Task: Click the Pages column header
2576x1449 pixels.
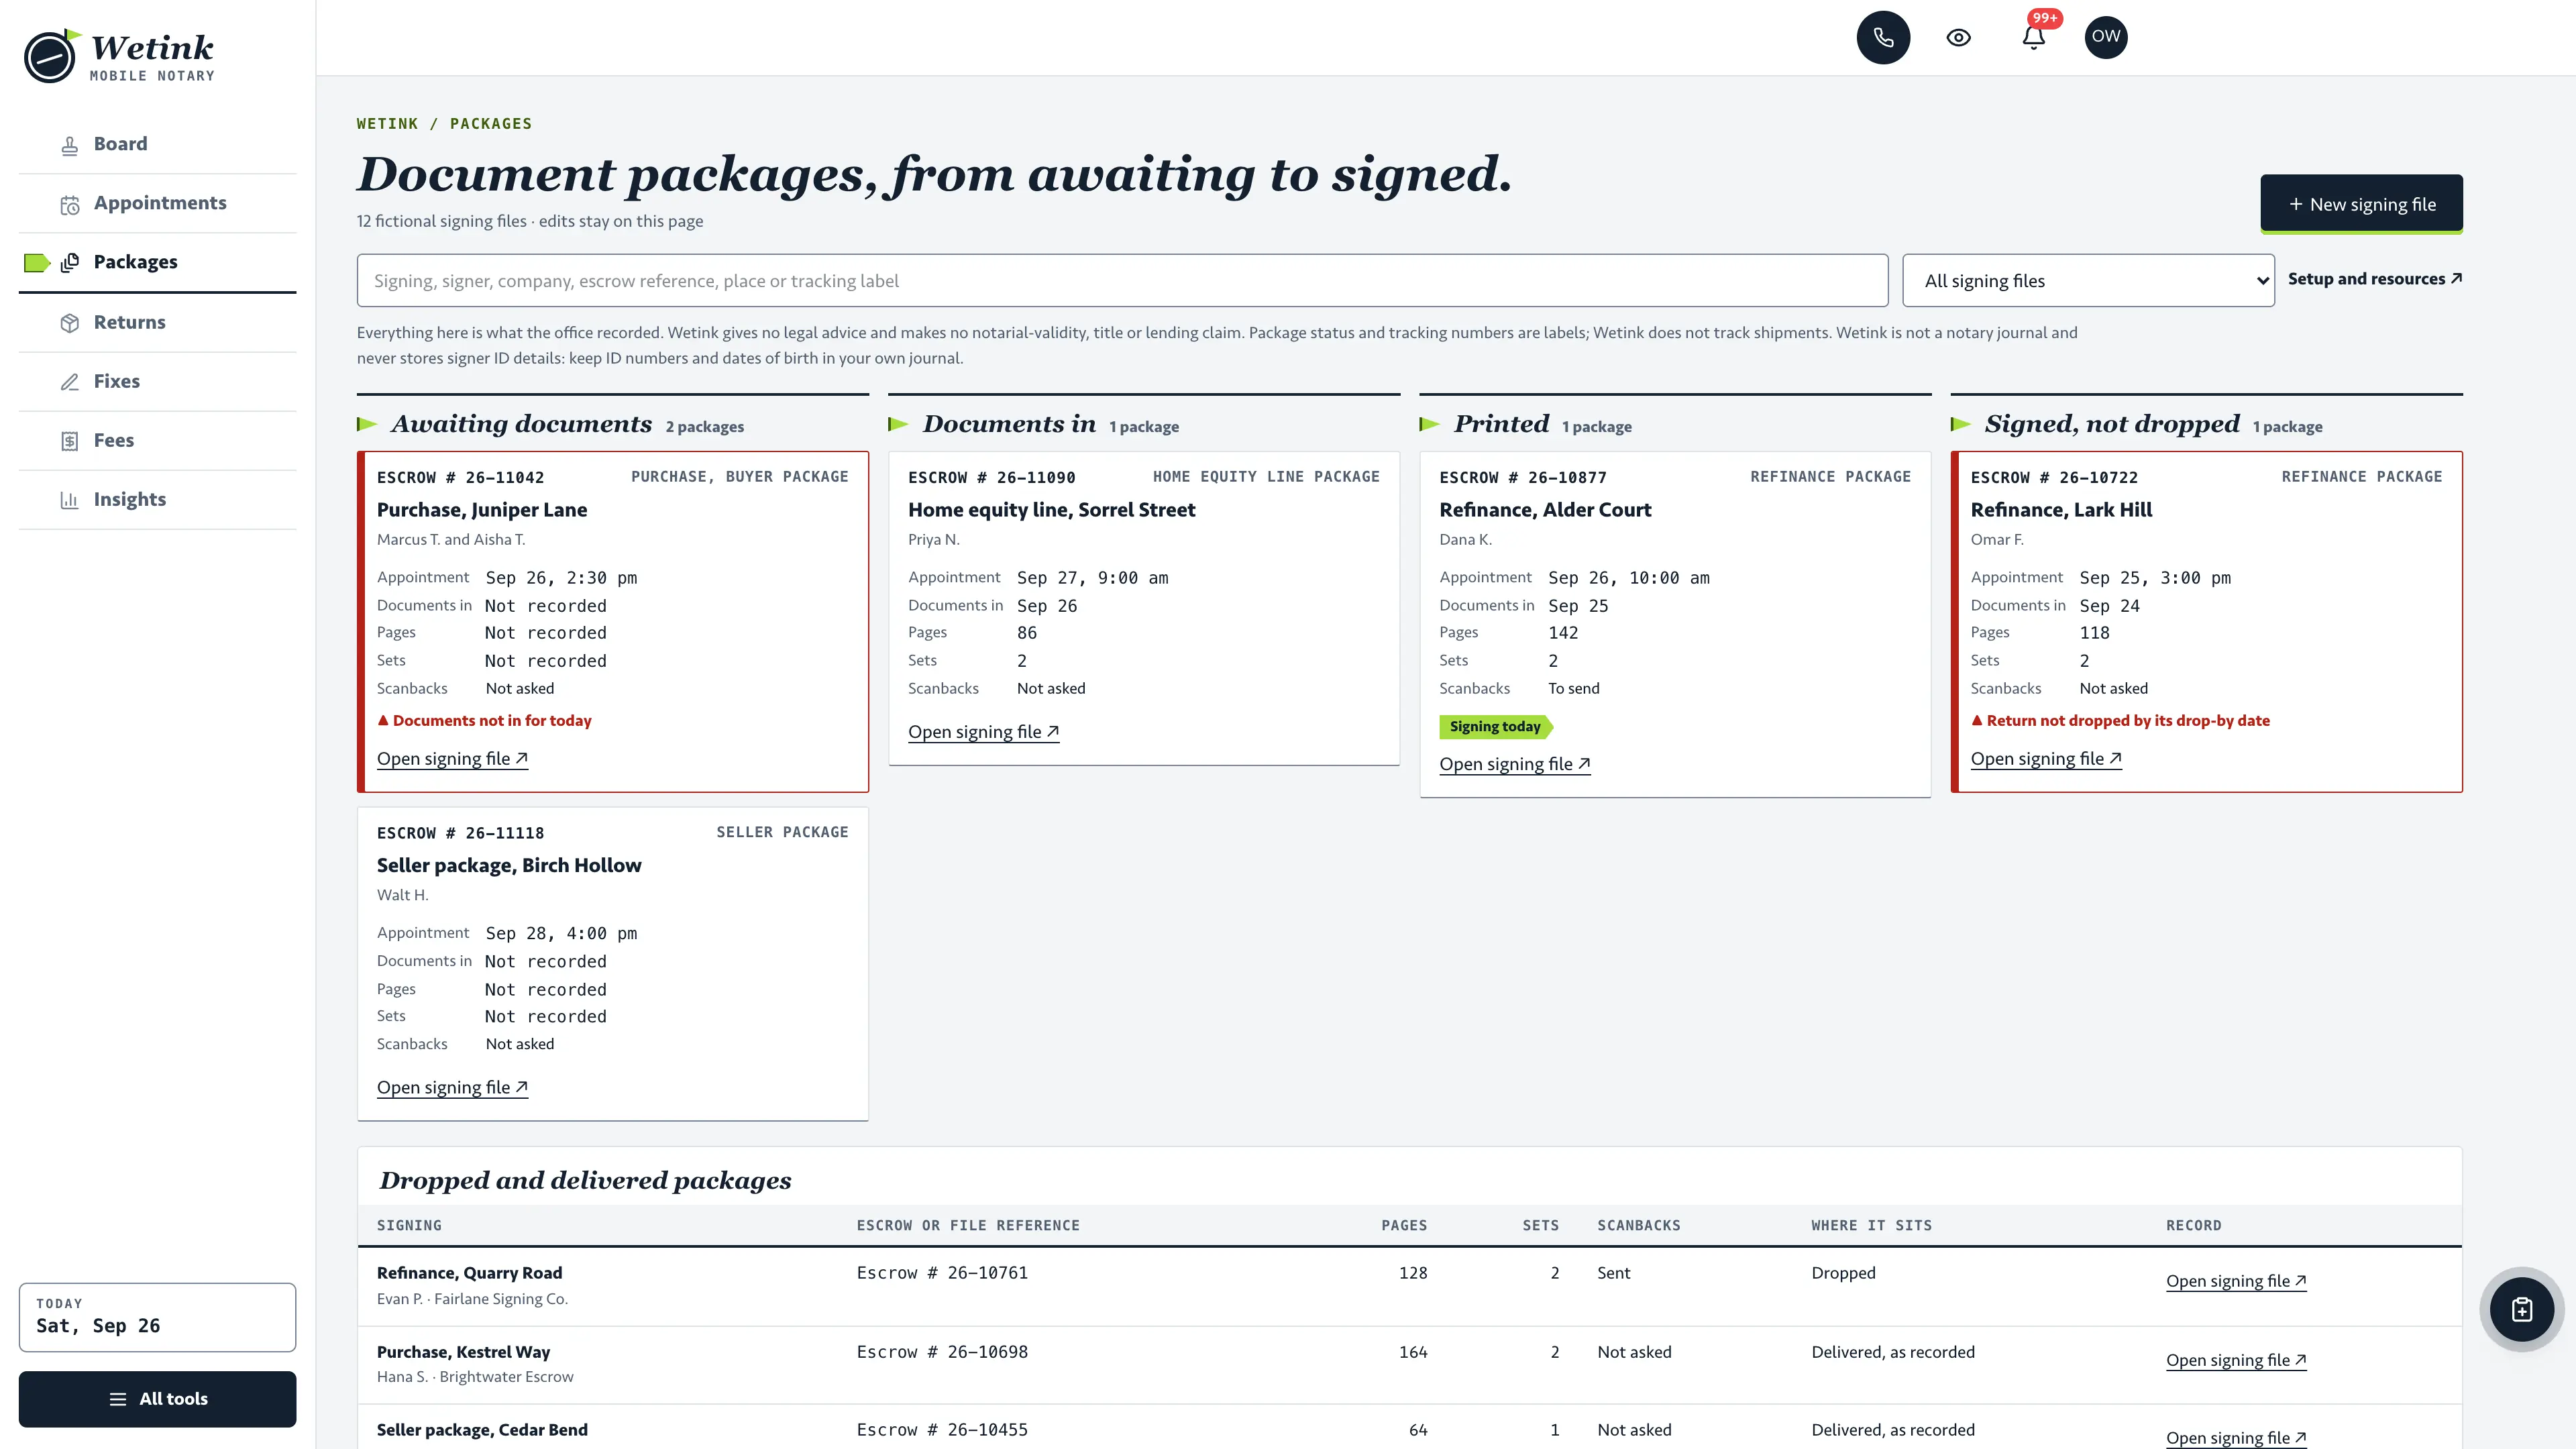Action: [x=1404, y=1225]
